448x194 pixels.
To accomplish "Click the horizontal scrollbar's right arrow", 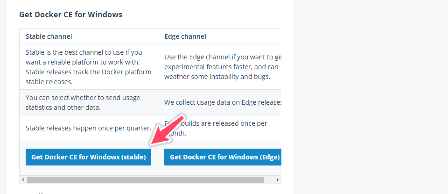I will click(277, 180).
